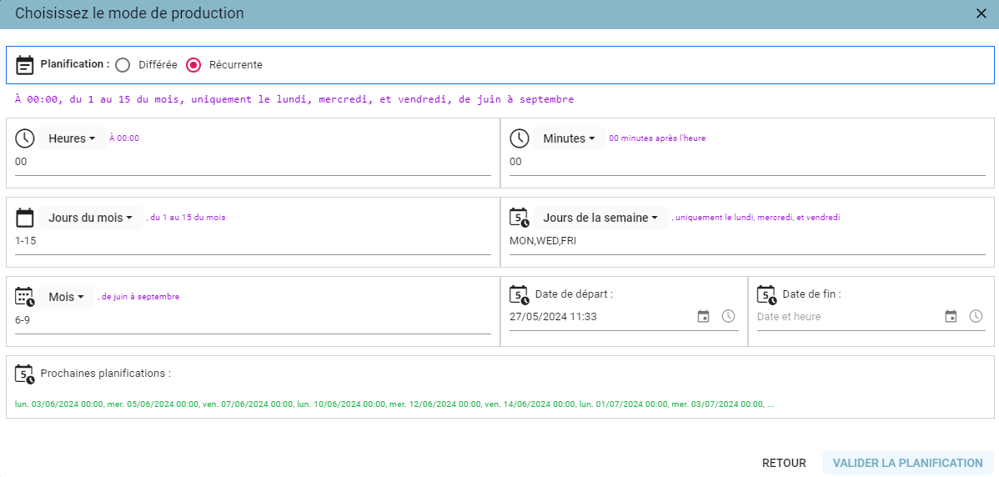Click the calendar grid icon beside Mois
The image size is (999, 477).
[24, 297]
